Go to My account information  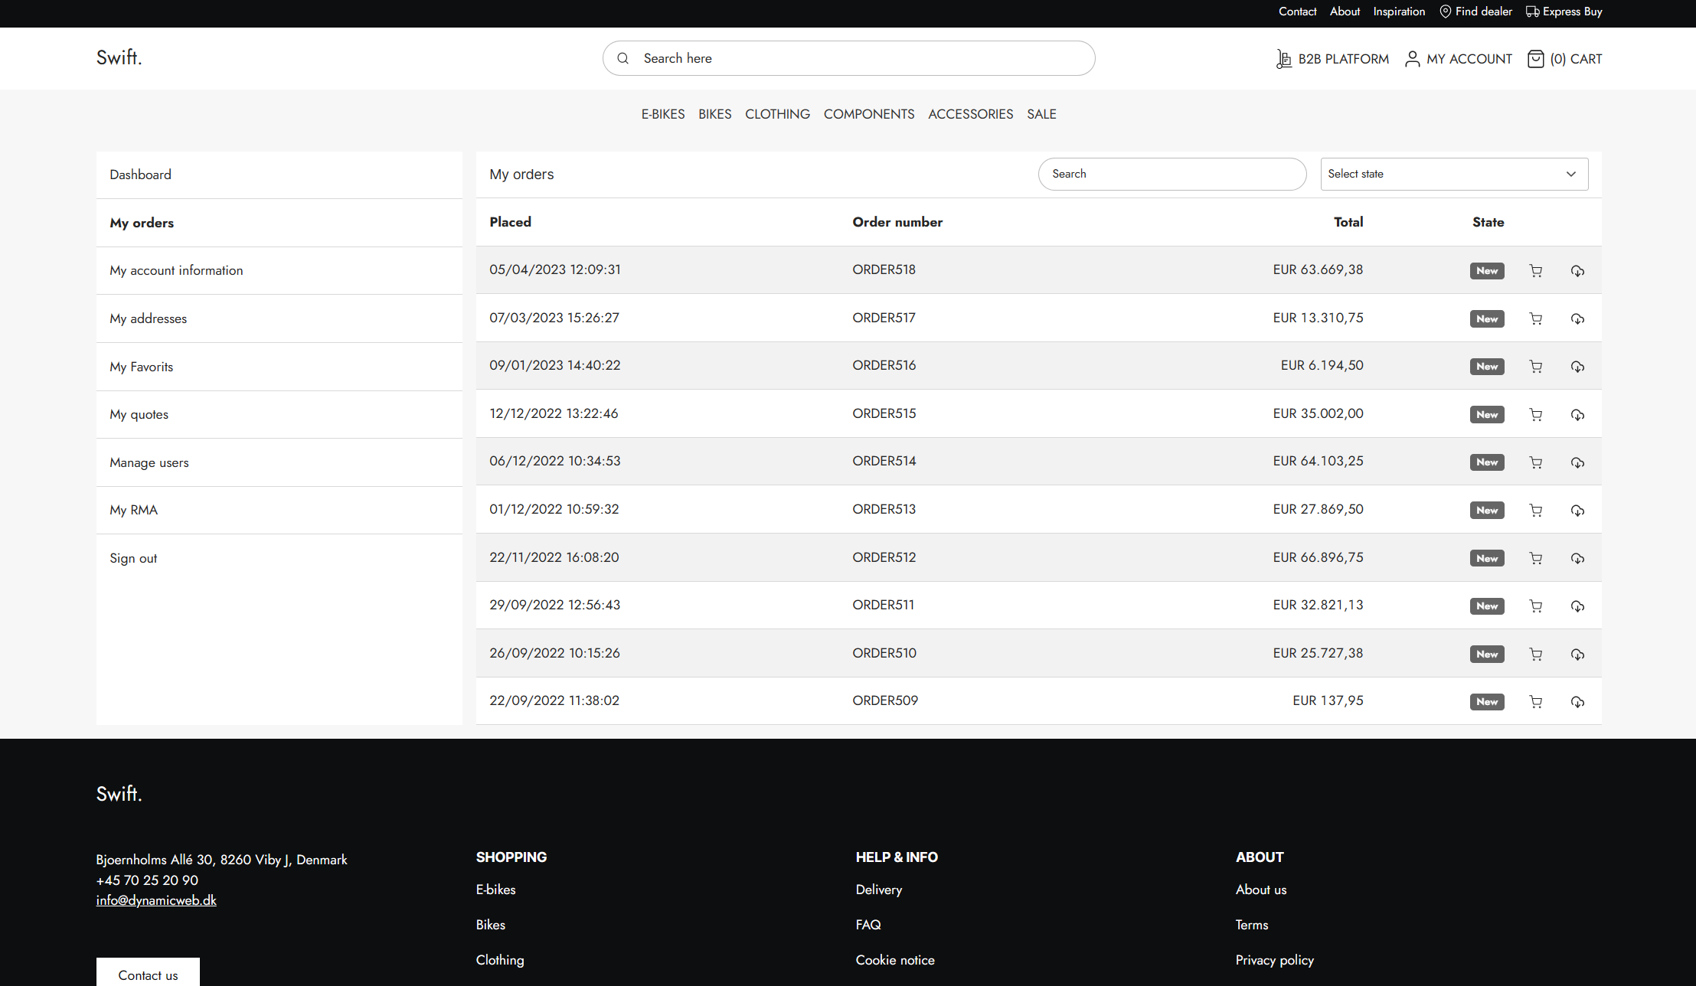pos(176,270)
